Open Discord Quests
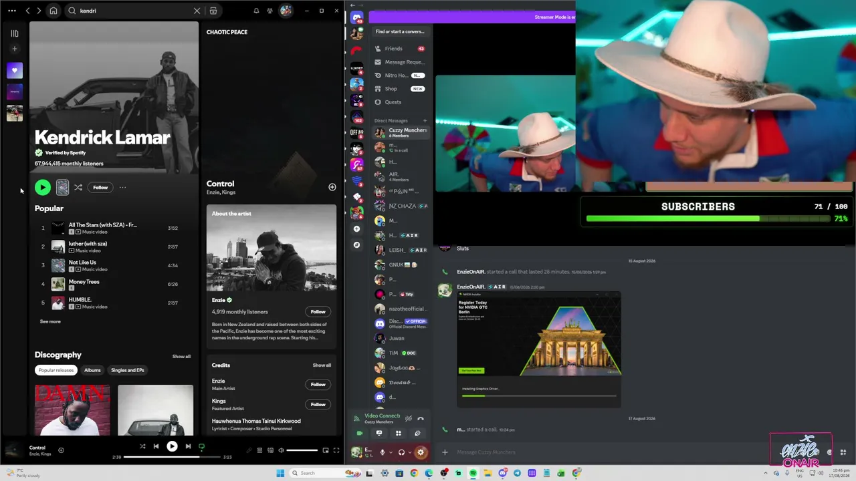This screenshot has height=481, width=856. coord(400,102)
